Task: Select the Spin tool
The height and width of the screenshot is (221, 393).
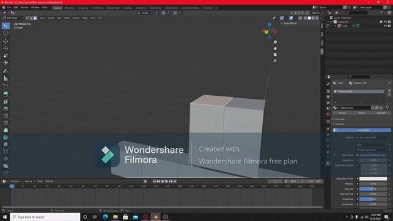Action: point(6,138)
